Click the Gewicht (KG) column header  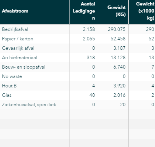coord(117,11)
